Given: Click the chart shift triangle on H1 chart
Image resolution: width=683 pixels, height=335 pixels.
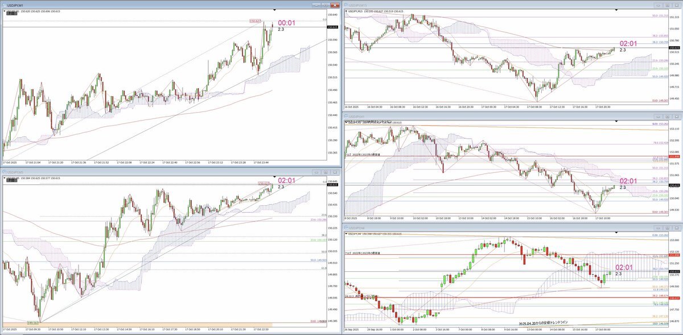Looking at the screenshot, I should click(x=616, y=121).
